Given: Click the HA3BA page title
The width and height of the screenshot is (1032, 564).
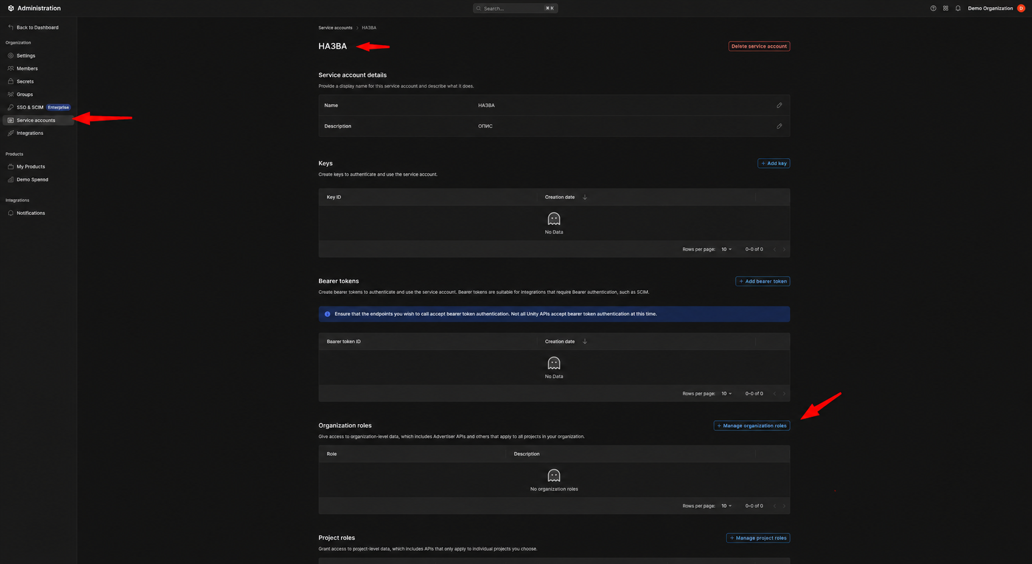Looking at the screenshot, I should (x=332, y=46).
